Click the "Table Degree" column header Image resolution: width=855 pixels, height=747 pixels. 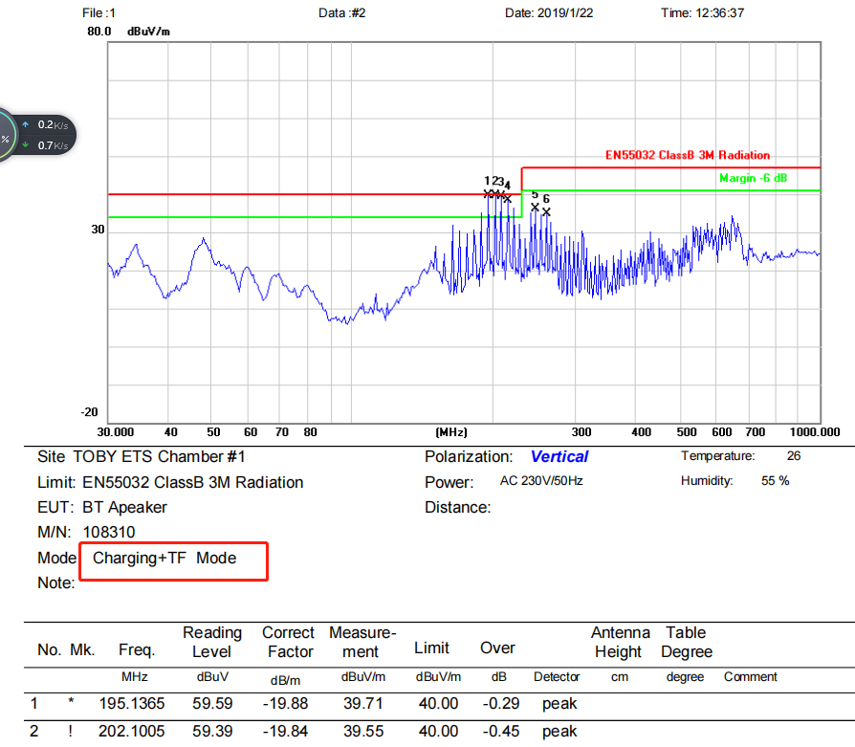[687, 642]
